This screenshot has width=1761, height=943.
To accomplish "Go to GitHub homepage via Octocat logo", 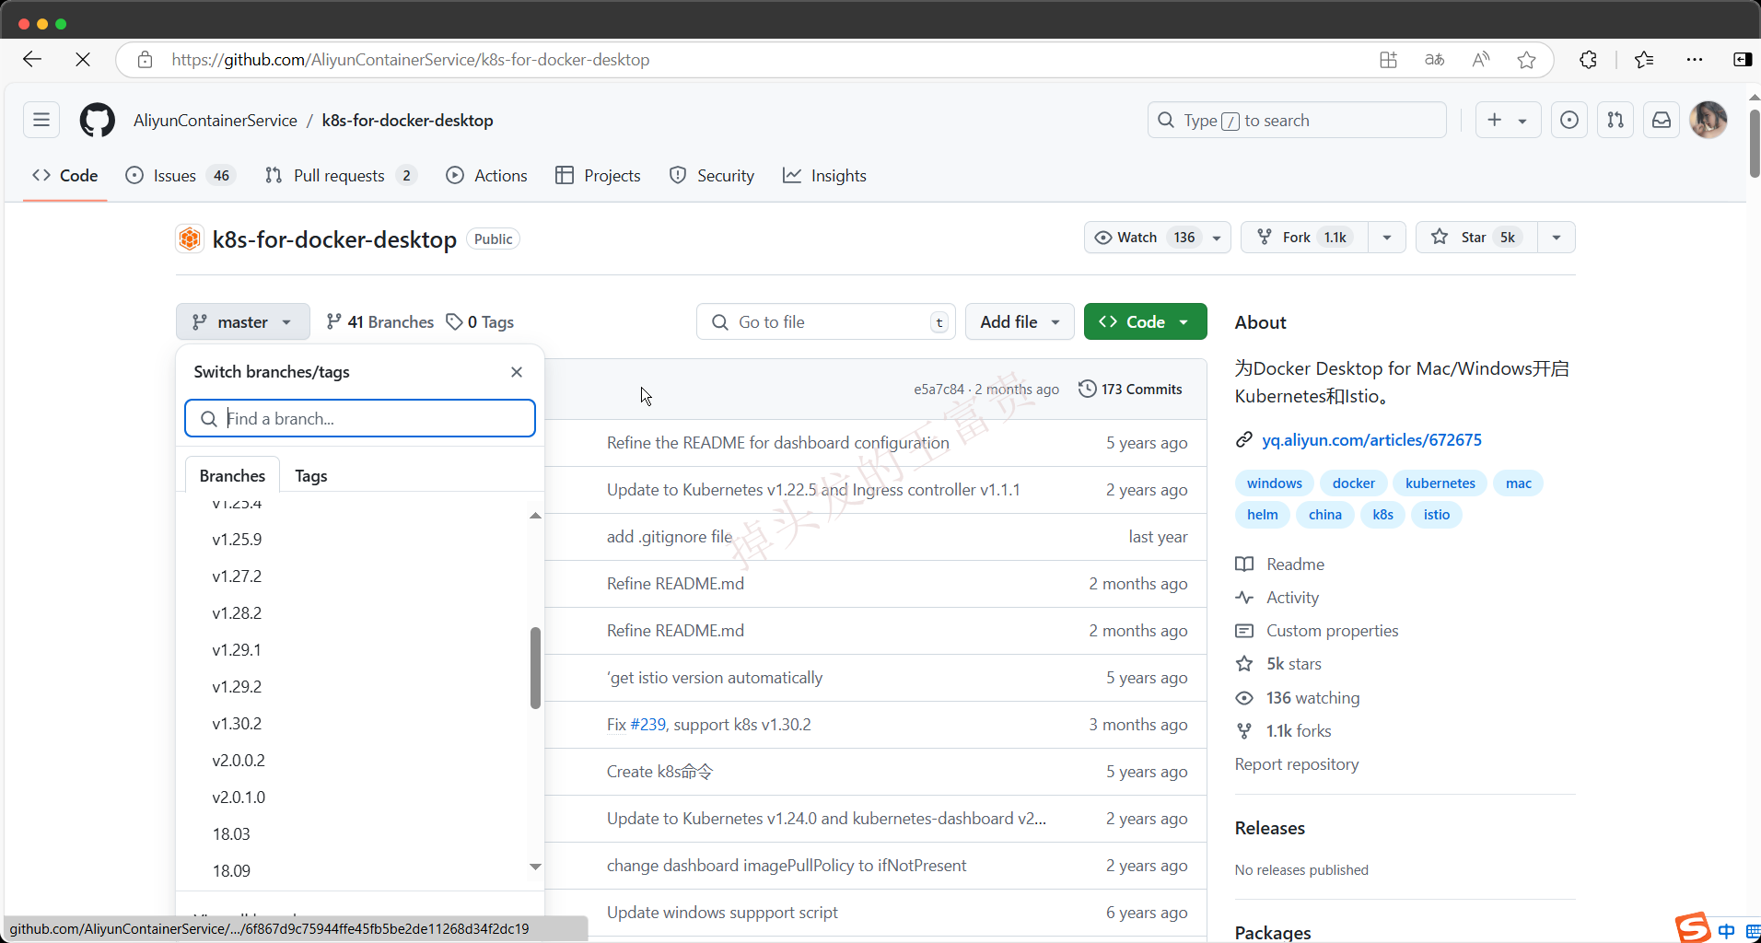I will [x=98, y=120].
